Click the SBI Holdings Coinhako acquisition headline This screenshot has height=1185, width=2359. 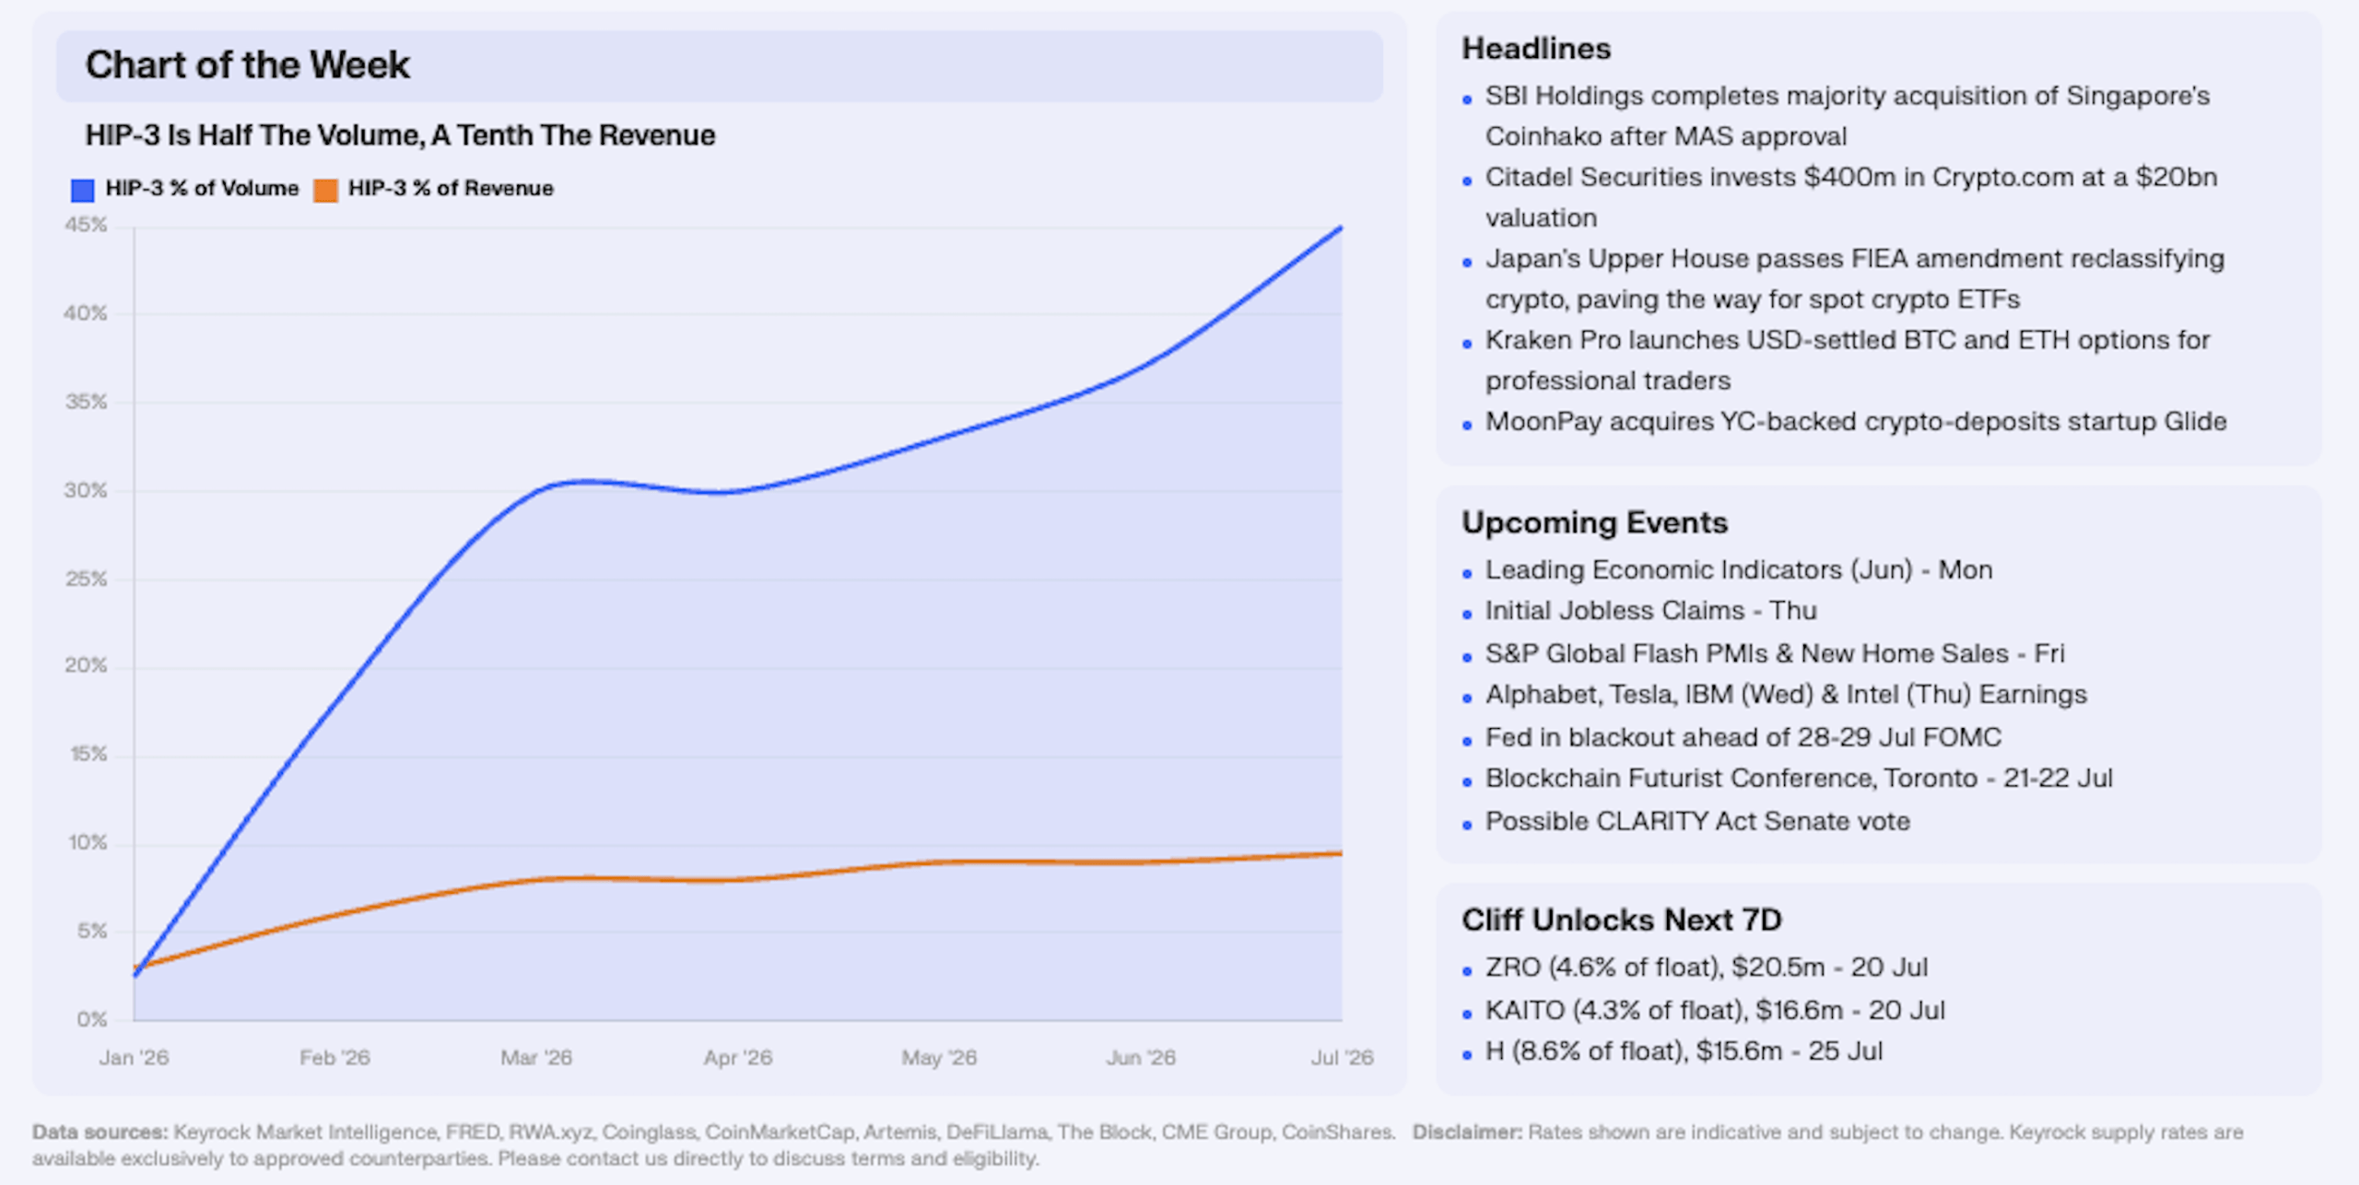pos(1848,116)
